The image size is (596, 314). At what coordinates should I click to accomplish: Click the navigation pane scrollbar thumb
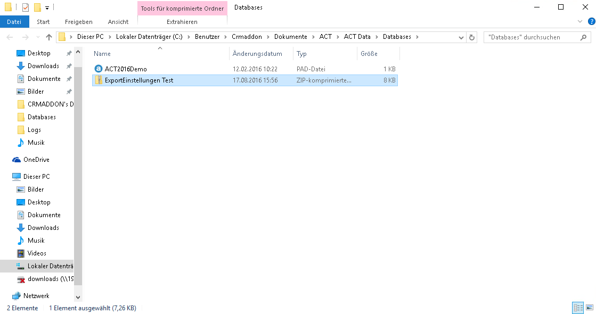click(78, 176)
